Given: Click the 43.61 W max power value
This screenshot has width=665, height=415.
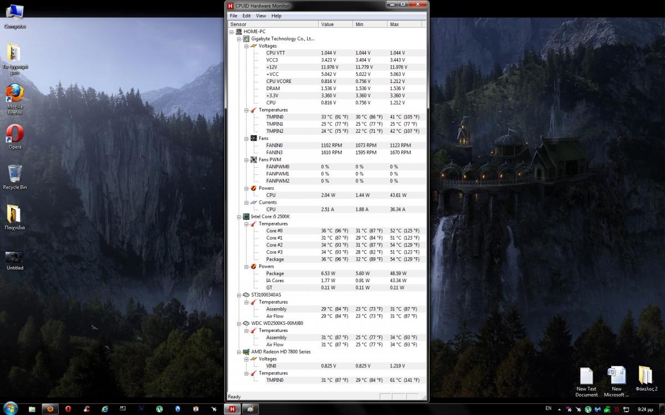Looking at the screenshot, I should (398, 195).
